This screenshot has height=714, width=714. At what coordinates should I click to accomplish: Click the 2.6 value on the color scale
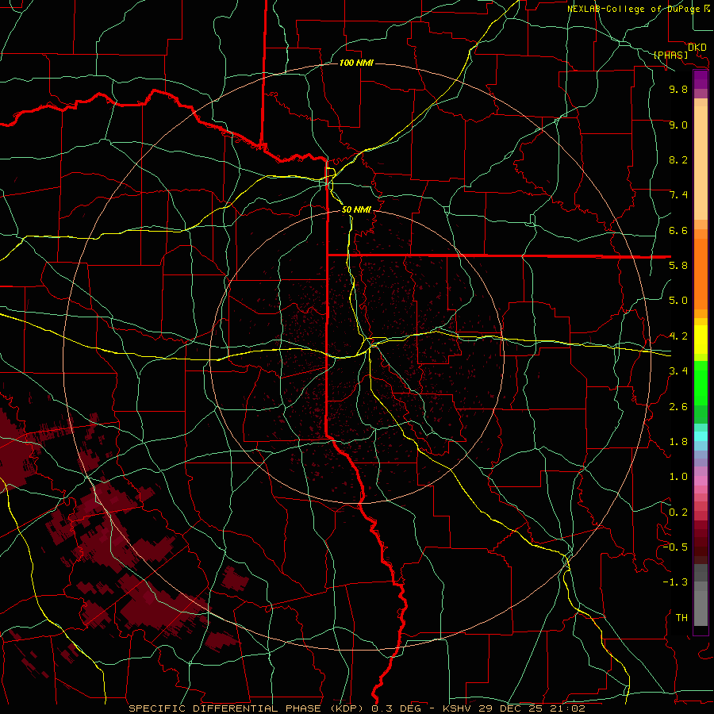[678, 407]
